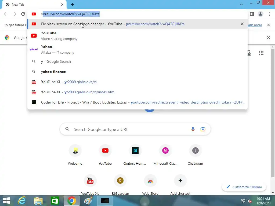Open the E2Guardian shortcut
This screenshot has width=275, height=206.
pyautogui.click(x=120, y=185)
